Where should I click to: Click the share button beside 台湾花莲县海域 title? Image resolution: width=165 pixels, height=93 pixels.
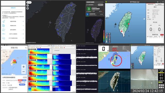click(x=25, y=78)
